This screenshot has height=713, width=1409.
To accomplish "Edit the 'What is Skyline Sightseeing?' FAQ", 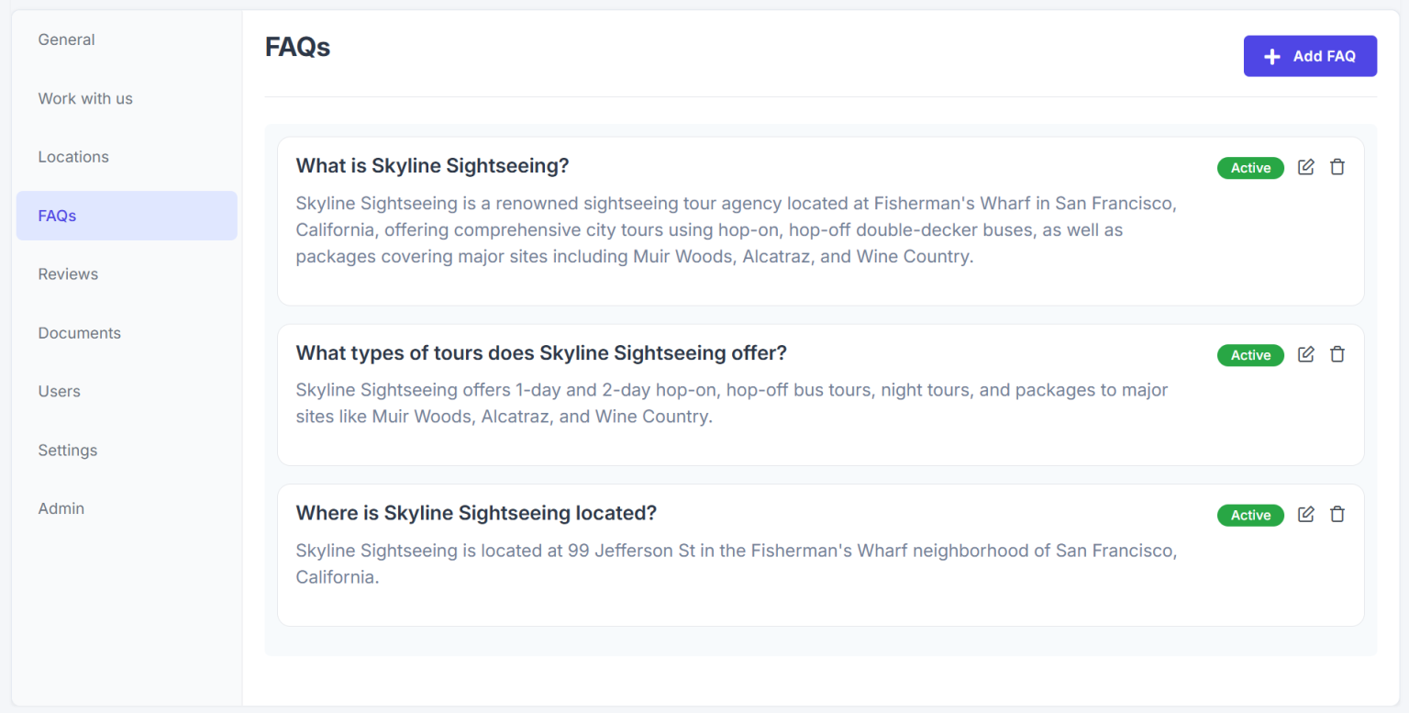I will (1305, 167).
